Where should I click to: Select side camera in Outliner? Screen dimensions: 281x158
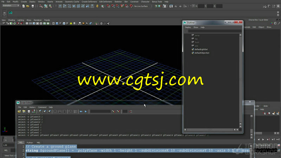pos(196,46)
